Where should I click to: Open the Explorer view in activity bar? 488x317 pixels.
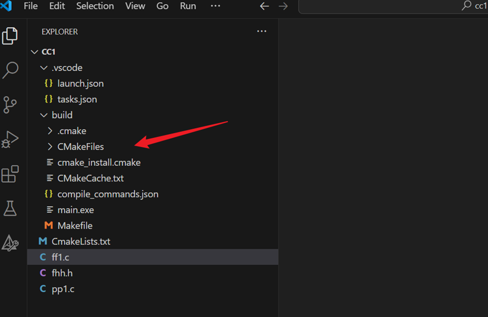[10, 36]
